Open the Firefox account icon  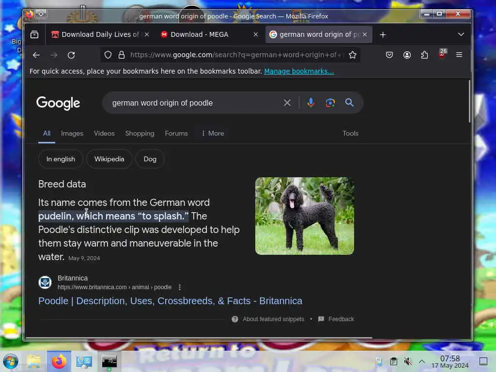(407, 55)
